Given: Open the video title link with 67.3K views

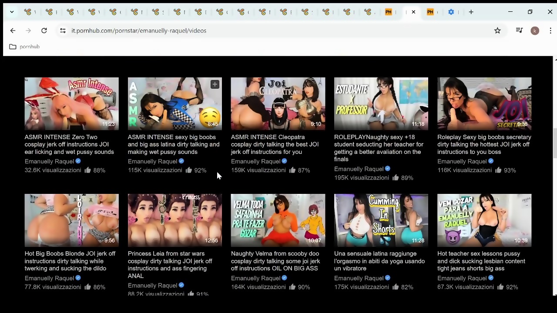Looking at the screenshot, I should tap(481, 261).
